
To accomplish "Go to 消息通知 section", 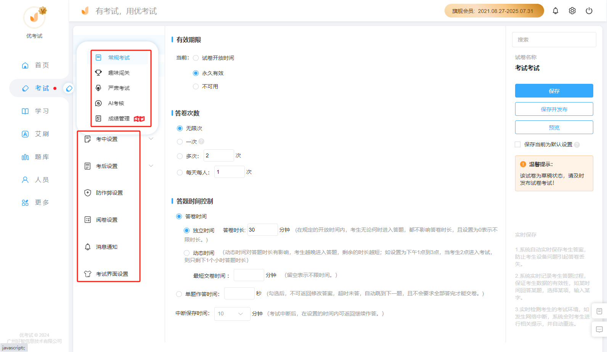I will (x=107, y=247).
